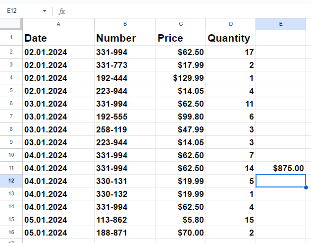Select cell with number 113-862
This screenshot has height=243, width=311.
125,220
